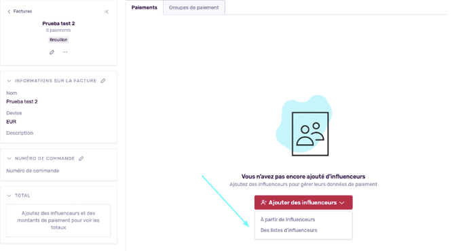Collapse the left sidebar panel
This screenshot has width=467, height=251.
[x=107, y=12]
